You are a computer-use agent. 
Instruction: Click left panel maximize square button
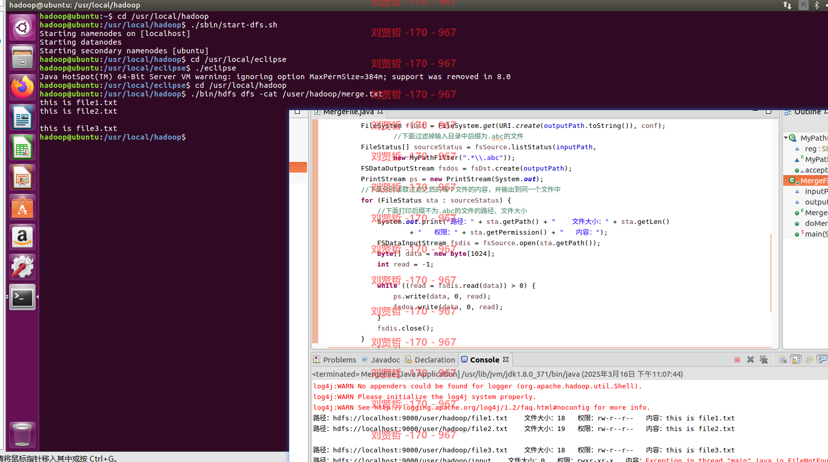coord(298,112)
